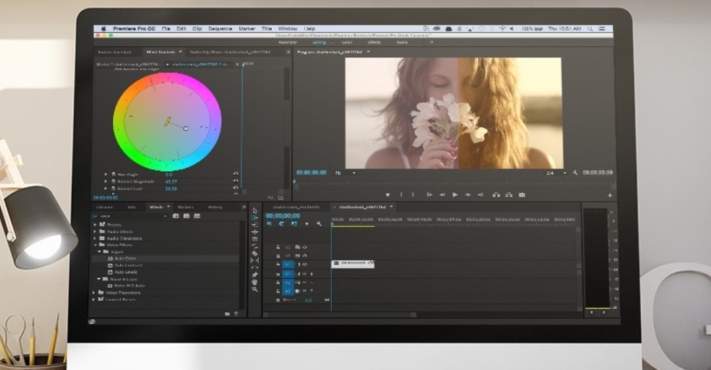Click the Mark In bracket button

(402, 195)
